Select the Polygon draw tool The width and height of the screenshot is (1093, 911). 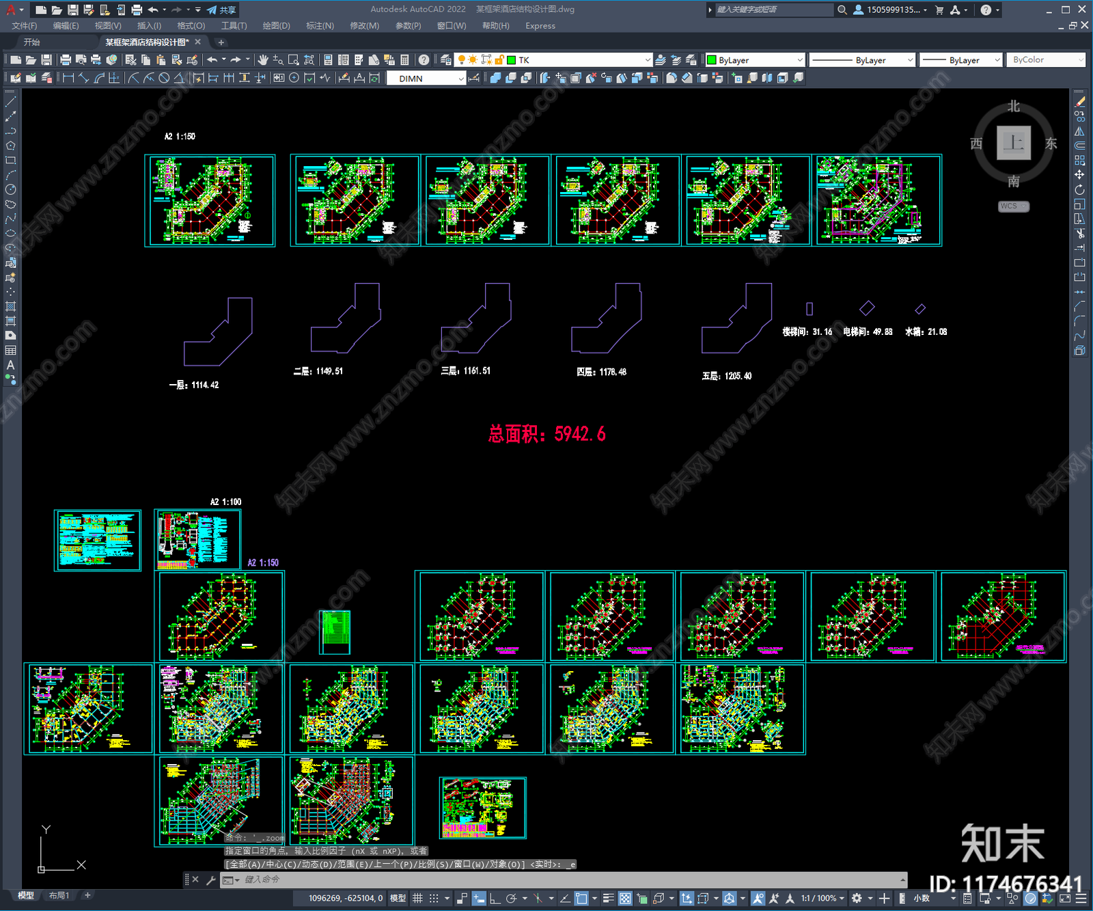click(10, 146)
